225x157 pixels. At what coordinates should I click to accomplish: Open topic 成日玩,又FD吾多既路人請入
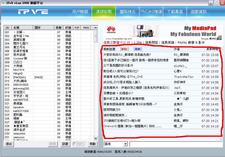coord(122,82)
